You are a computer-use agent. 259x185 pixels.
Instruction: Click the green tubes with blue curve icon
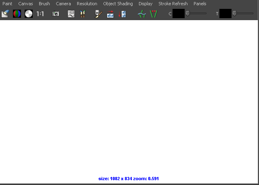tap(142, 14)
